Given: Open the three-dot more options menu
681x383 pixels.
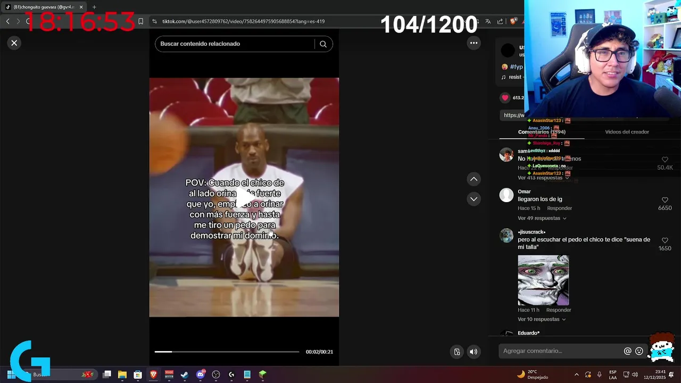Looking at the screenshot, I should pyautogui.click(x=474, y=43).
